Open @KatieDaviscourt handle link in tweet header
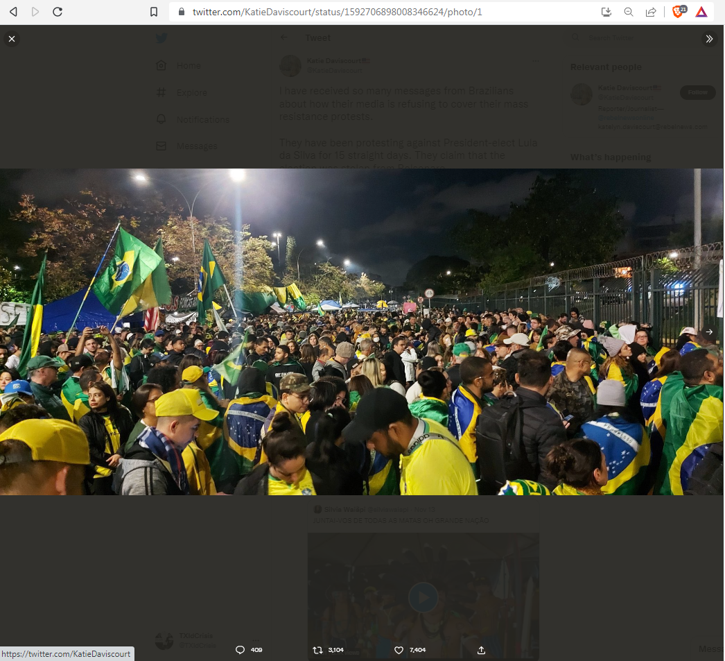The width and height of the screenshot is (725, 661). 335,70
